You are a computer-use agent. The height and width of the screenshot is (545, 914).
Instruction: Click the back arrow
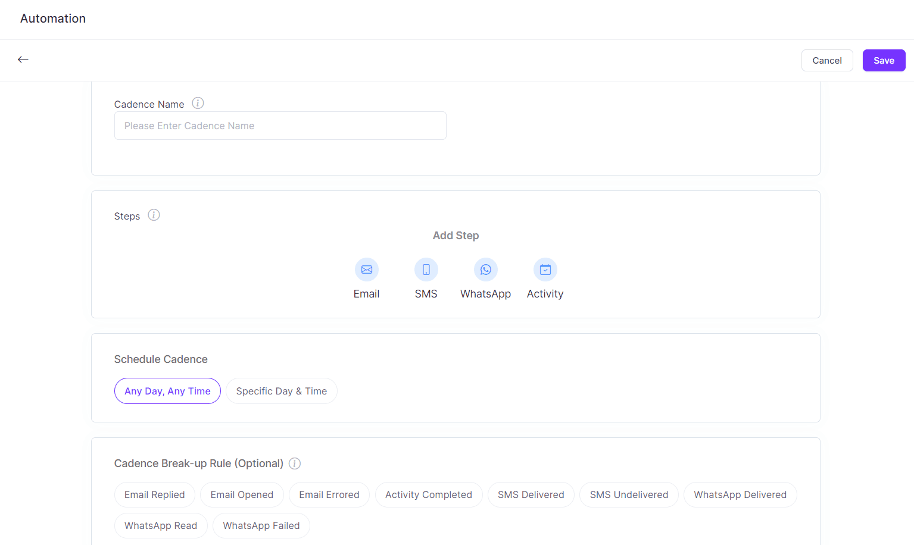pos(23,59)
